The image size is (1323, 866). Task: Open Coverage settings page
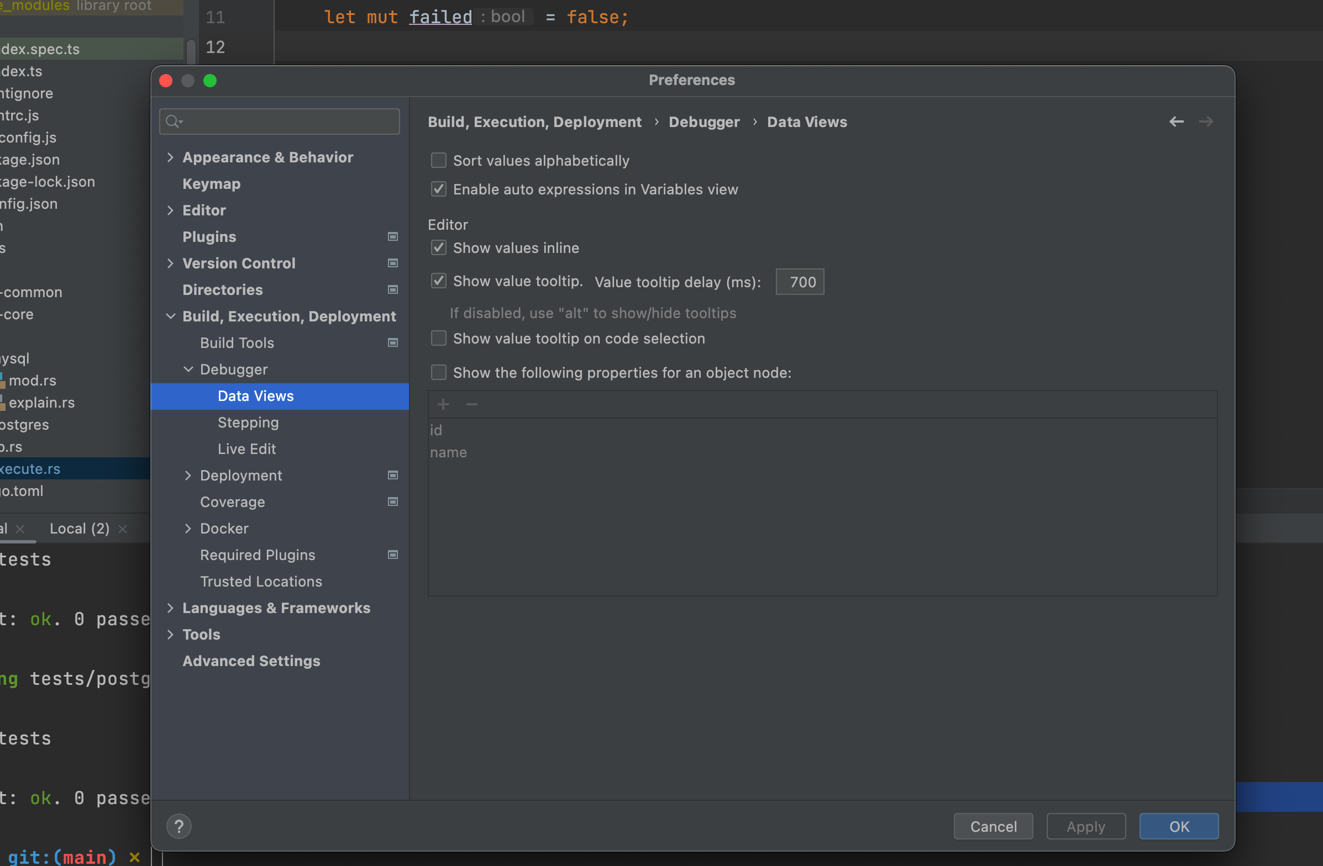point(232,502)
